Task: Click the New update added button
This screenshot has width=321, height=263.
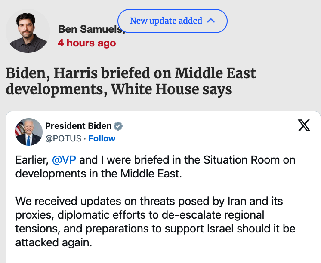Action: tap(172, 21)
